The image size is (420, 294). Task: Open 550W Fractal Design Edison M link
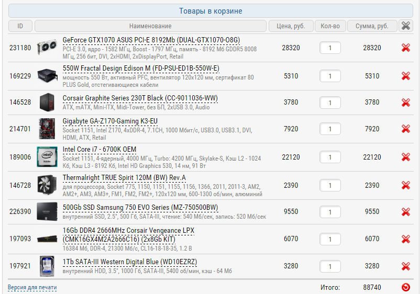(x=141, y=69)
